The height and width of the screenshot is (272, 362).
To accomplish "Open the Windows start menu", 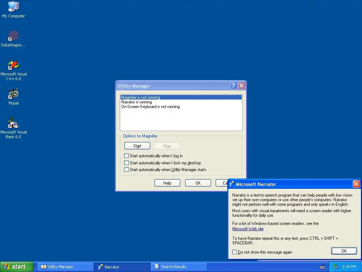I will pyautogui.click(x=17, y=267).
